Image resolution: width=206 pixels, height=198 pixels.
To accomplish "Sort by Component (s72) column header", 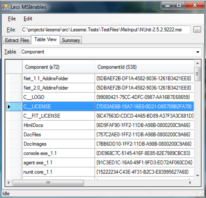I will point(58,67).
